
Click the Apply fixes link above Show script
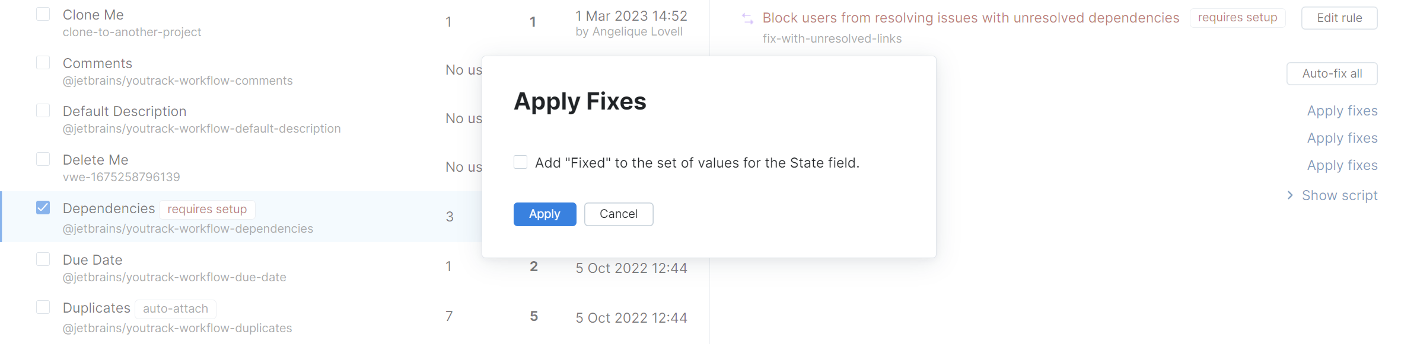1342,165
